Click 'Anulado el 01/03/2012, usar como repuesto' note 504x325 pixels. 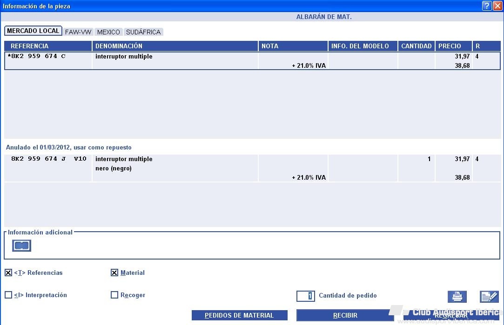coord(69,147)
